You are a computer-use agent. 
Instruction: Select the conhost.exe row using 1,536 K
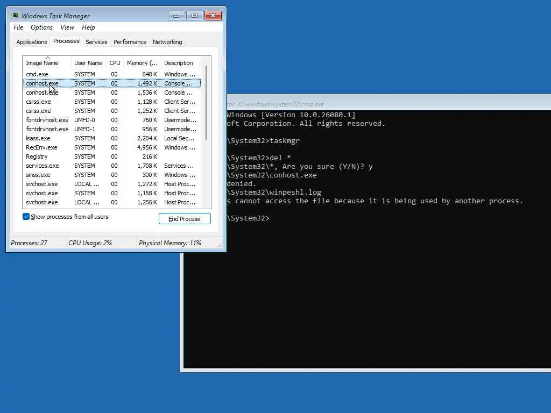pyautogui.click(x=112, y=92)
